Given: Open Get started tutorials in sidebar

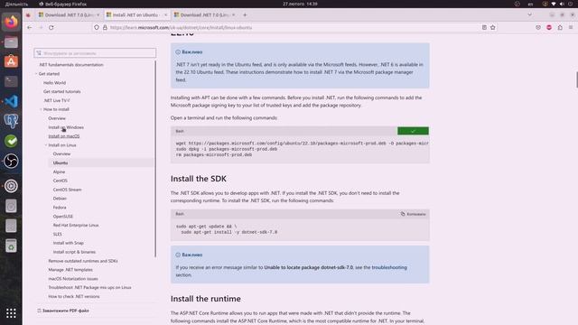Looking at the screenshot, I should [x=62, y=91].
